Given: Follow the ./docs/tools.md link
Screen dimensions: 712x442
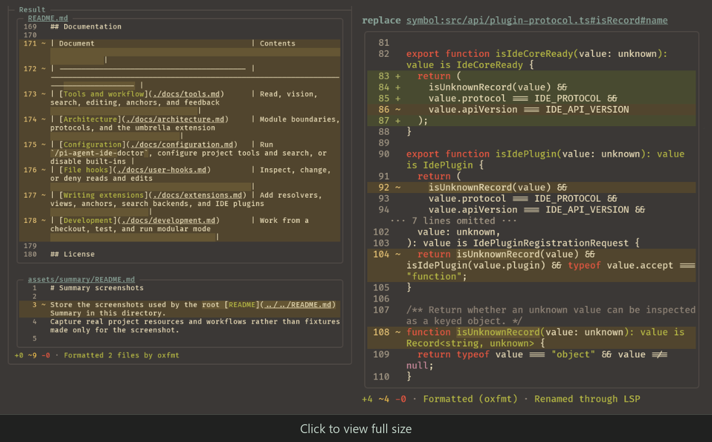Looking at the screenshot, I should click(186, 94).
